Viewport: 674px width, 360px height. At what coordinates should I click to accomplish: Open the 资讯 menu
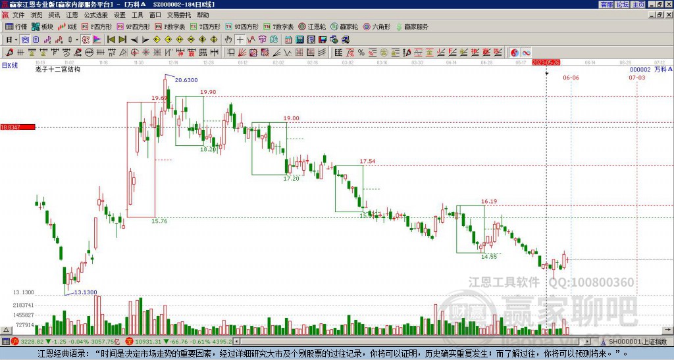tap(54, 15)
